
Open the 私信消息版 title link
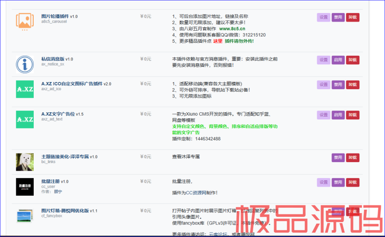[x=53, y=59]
